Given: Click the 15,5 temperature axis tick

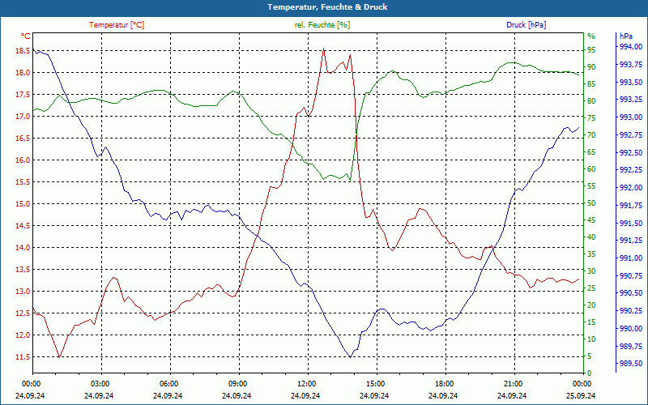Looking at the screenshot, I should pos(23,181).
